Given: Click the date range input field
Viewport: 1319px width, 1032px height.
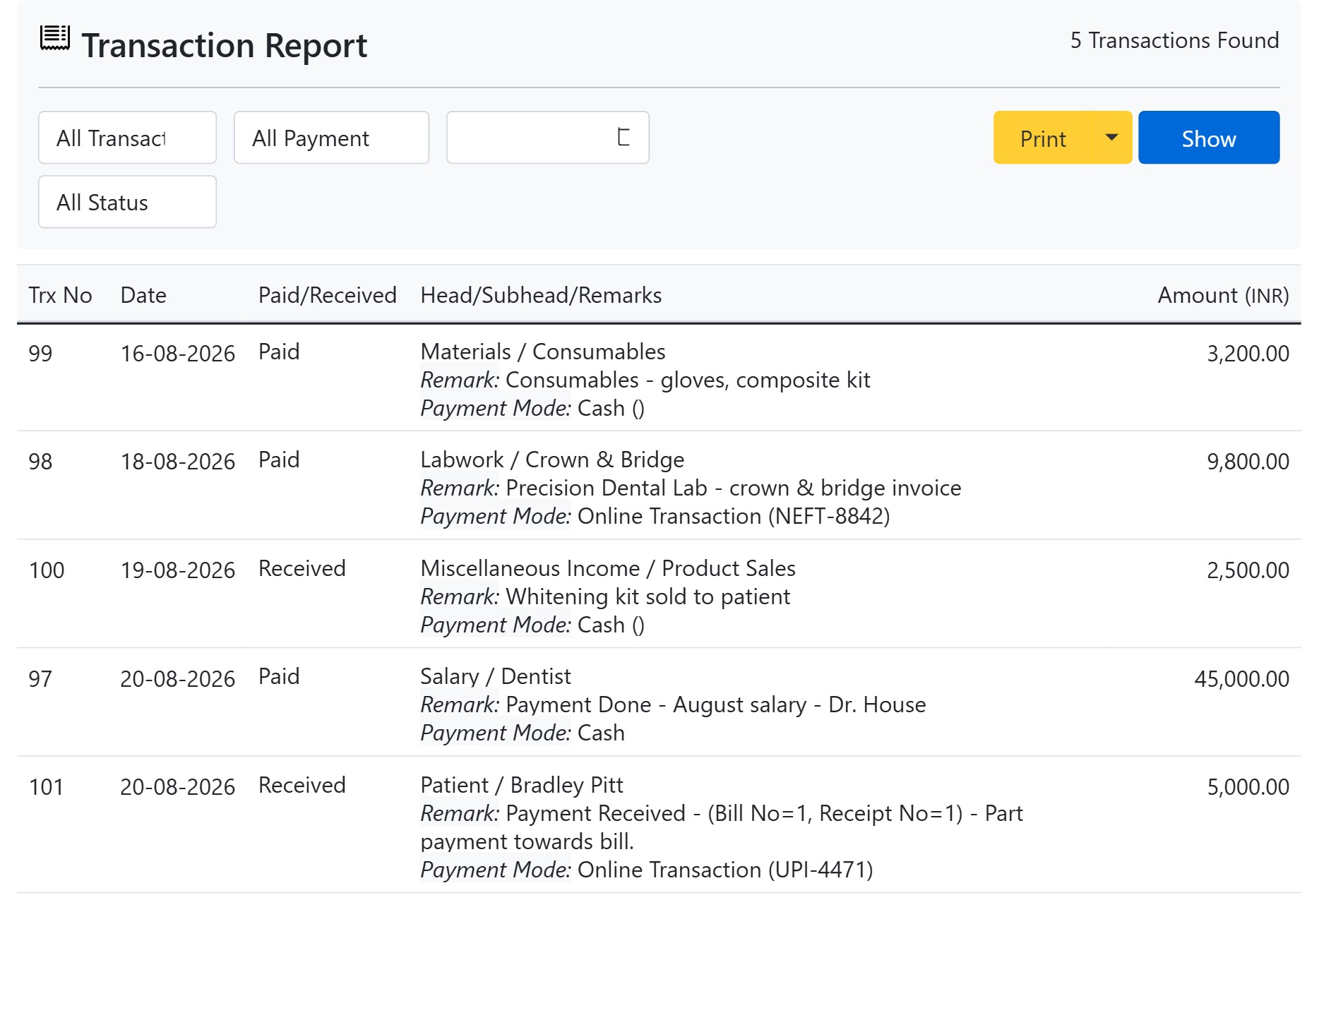Looking at the screenshot, I should click(547, 138).
